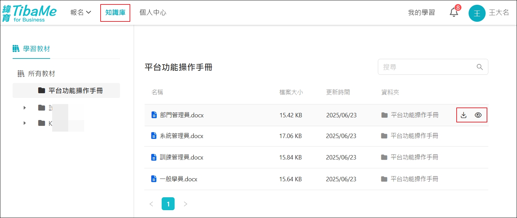Viewport: 517px width, 218px height.
Task: Go to the next page arrow
Action: (x=185, y=204)
